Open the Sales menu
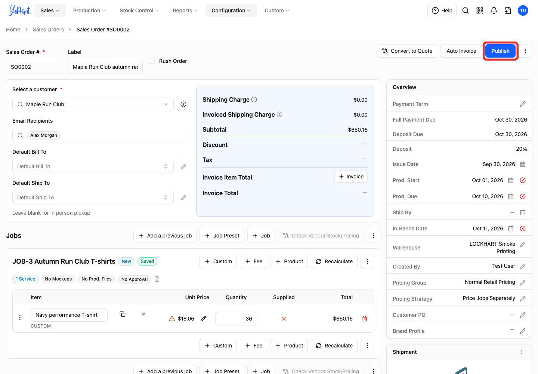This screenshot has height=374, width=538. (x=50, y=10)
